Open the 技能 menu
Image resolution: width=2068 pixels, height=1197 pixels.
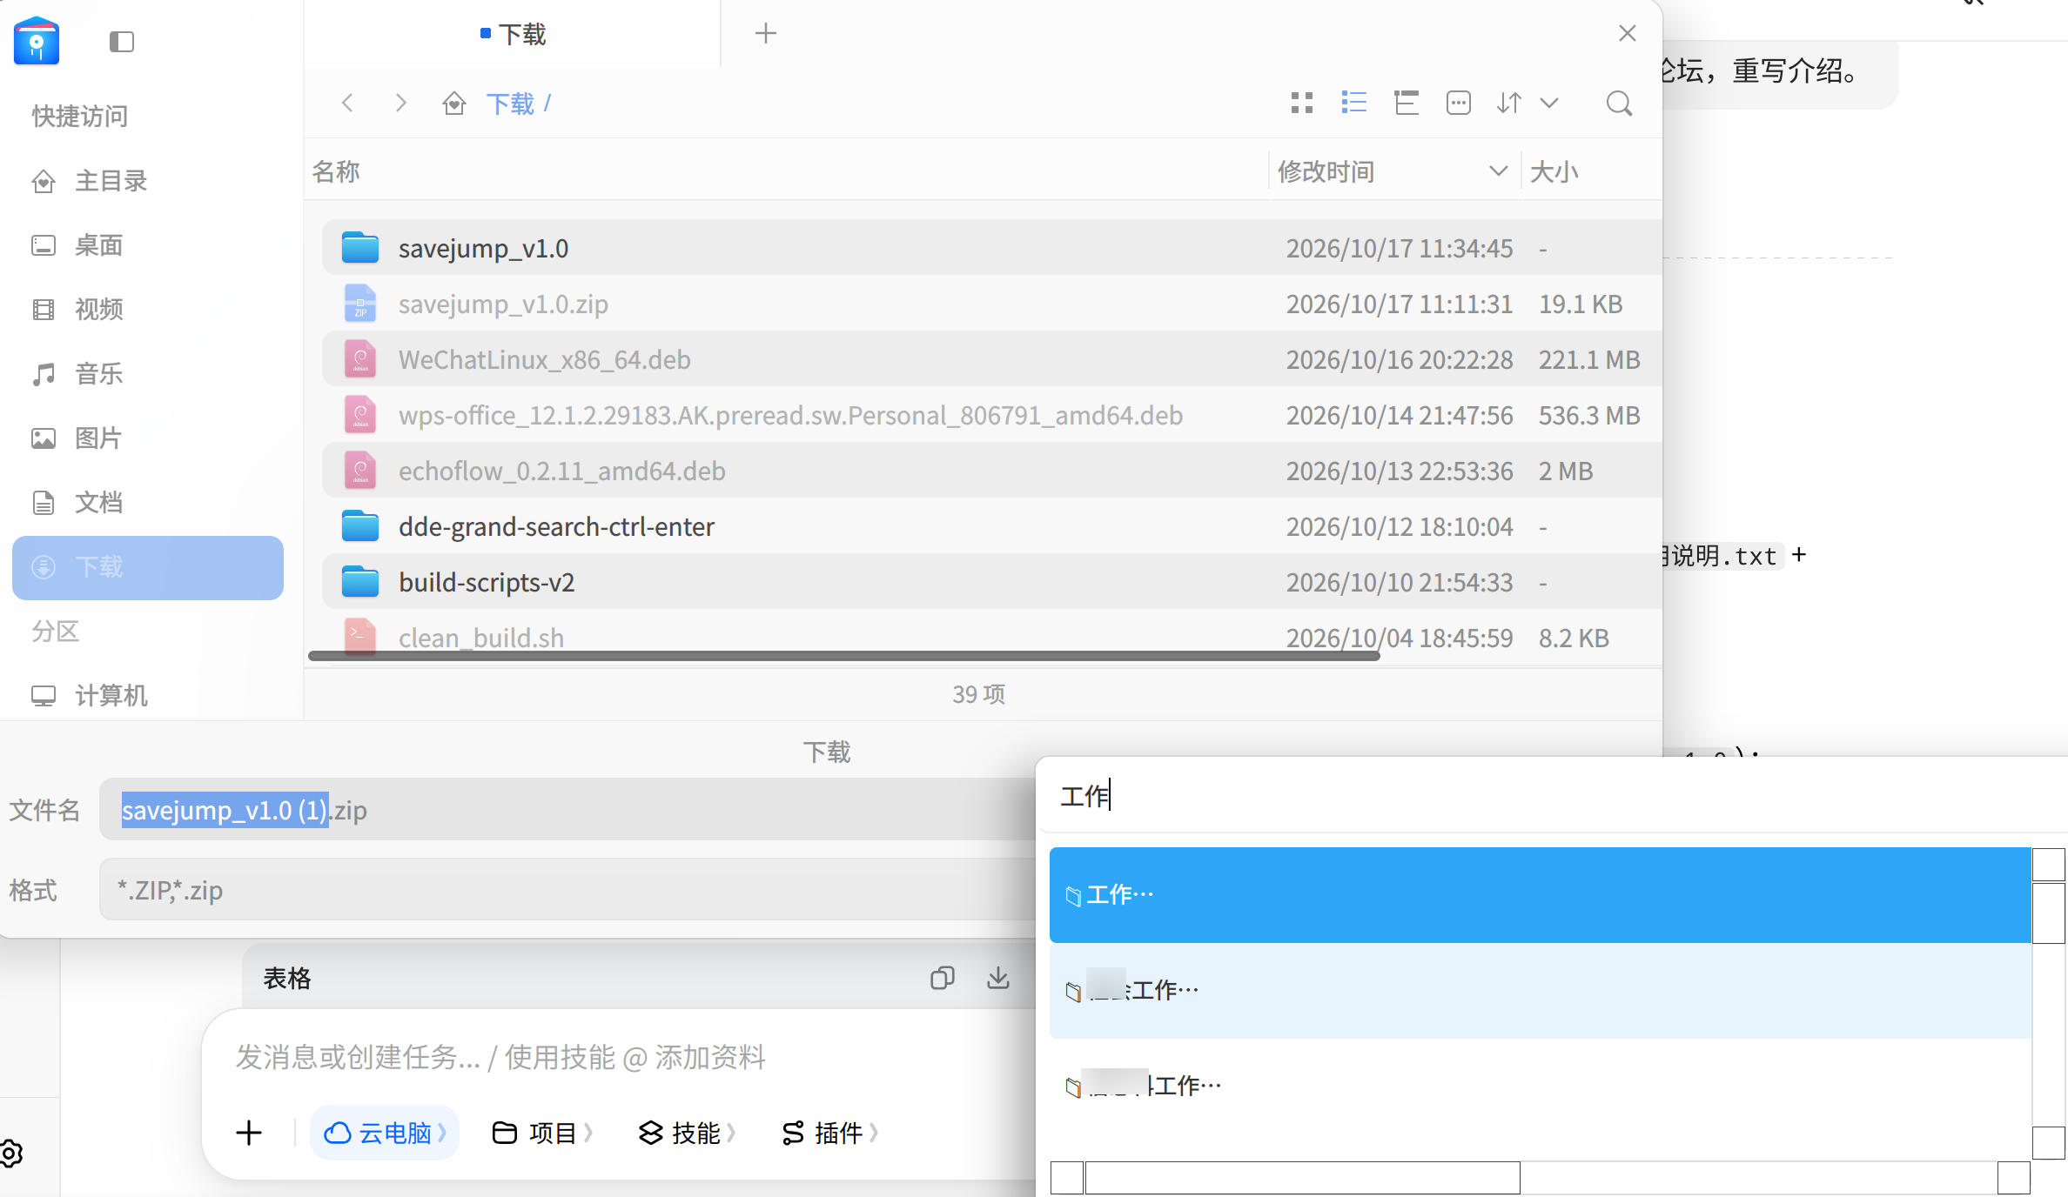(686, 1133)
